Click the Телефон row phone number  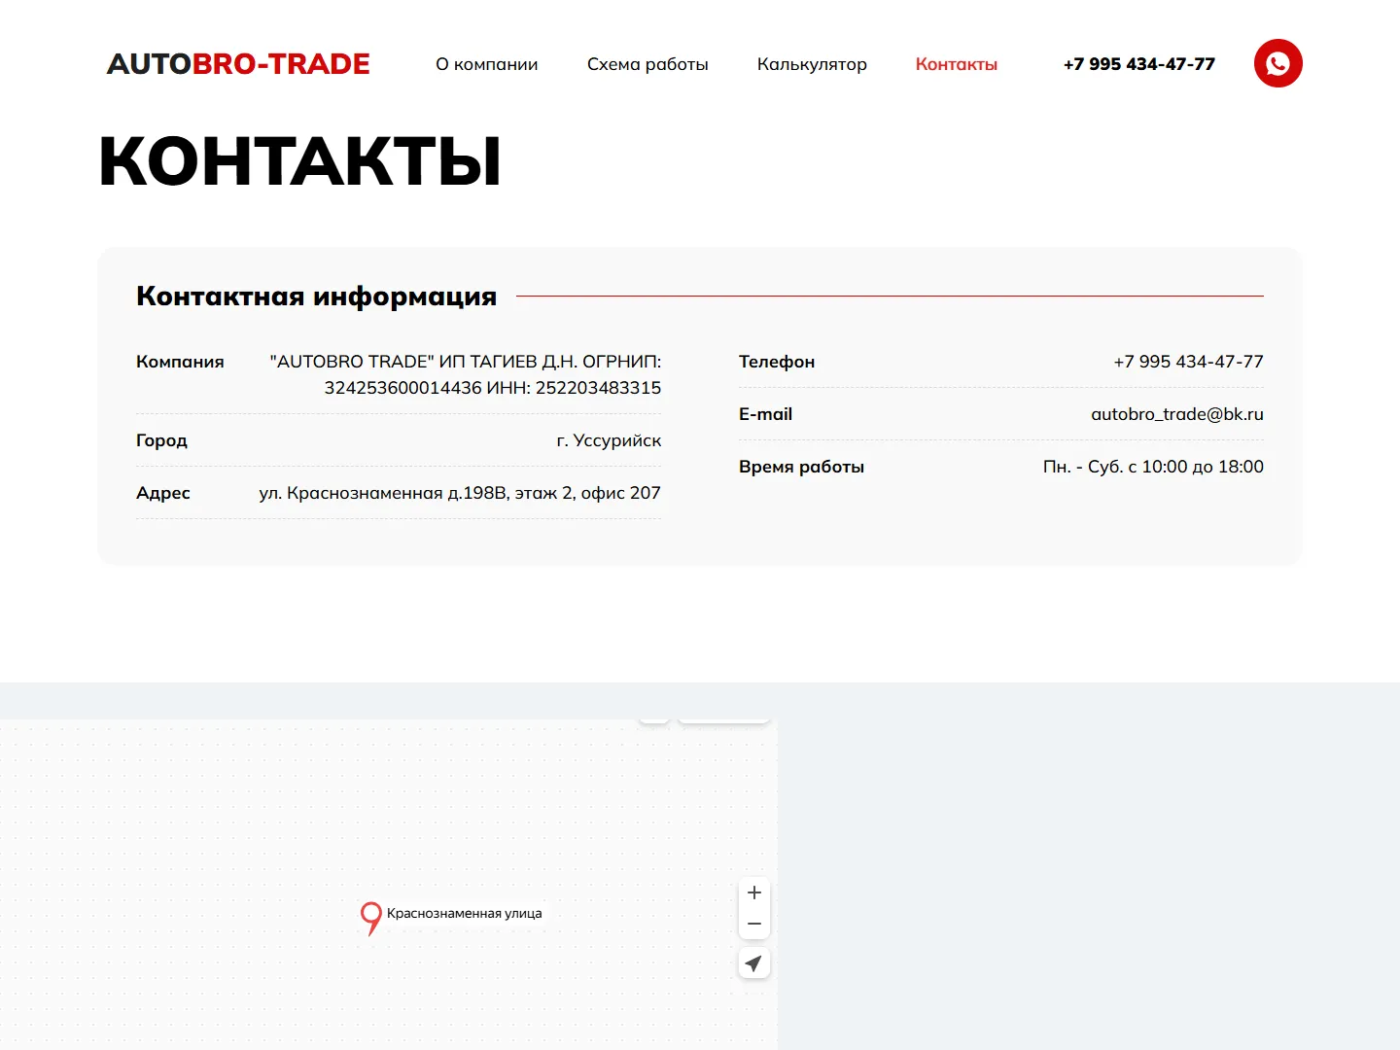click(1188, 362)
